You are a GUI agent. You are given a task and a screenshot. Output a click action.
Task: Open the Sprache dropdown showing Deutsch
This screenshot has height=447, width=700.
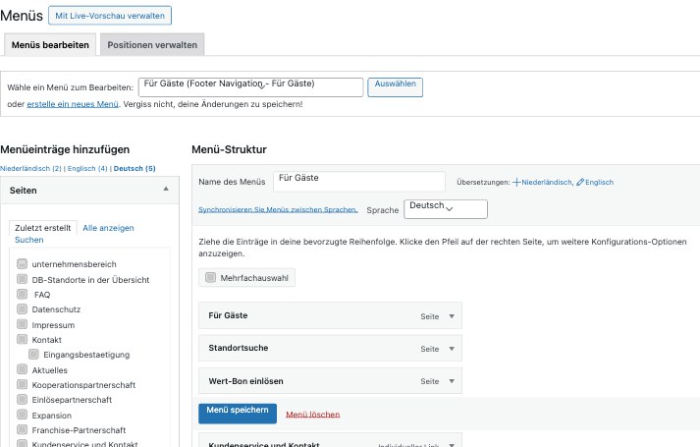(446, 209)
